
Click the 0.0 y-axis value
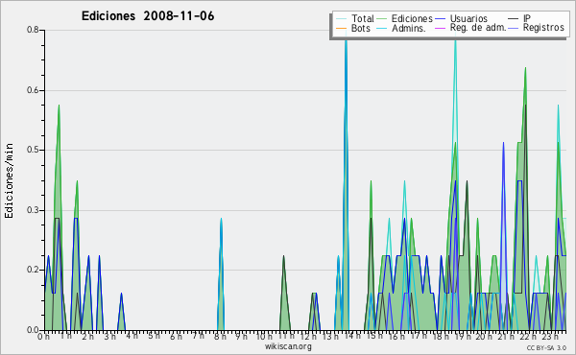tap(33, 330)
